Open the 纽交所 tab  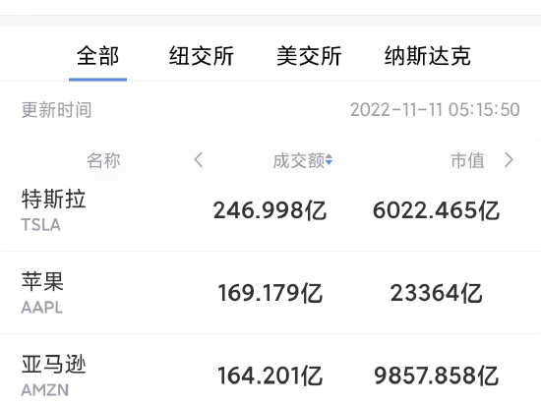click(201, 56)
